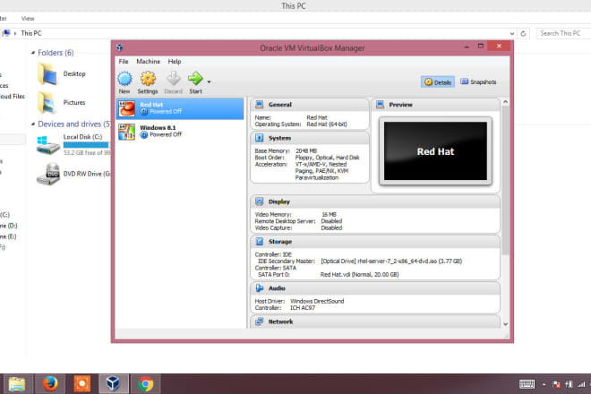This screenshot has width=591, height=394.
Task: Click the Network section header
Action: click(375, 321)
